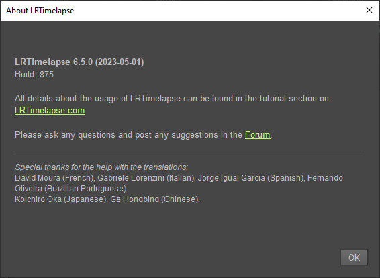Select the LRTimelapse 6.5.0 version heading

click(x=79, y=62)
